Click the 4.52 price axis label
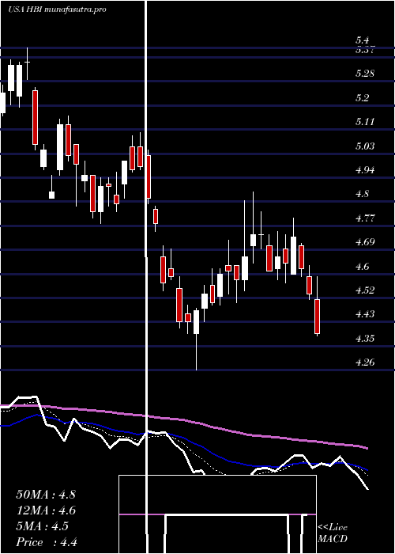Image resolution: width=395 pixels, height=554 pixels. (x=365, y=290)
